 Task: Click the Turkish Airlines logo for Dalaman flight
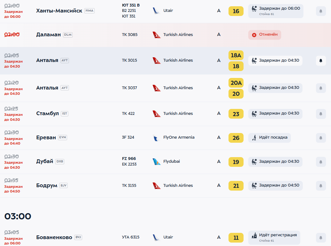[157, 35]
